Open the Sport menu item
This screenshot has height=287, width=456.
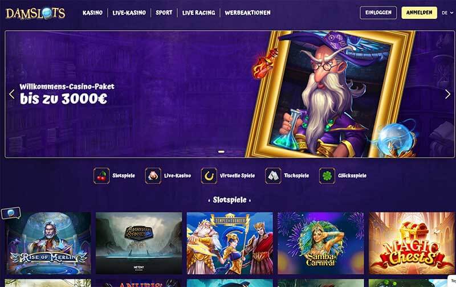pyautogui.click(x=164, y=13)
